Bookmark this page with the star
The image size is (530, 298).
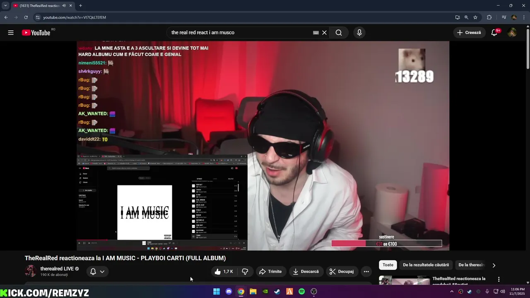[x=475, y=17]
